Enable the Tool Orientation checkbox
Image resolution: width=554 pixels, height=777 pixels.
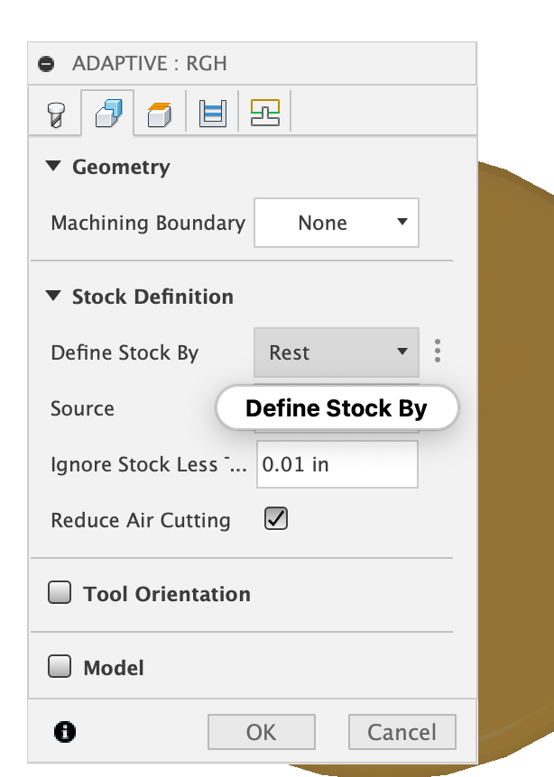[60, 592]
